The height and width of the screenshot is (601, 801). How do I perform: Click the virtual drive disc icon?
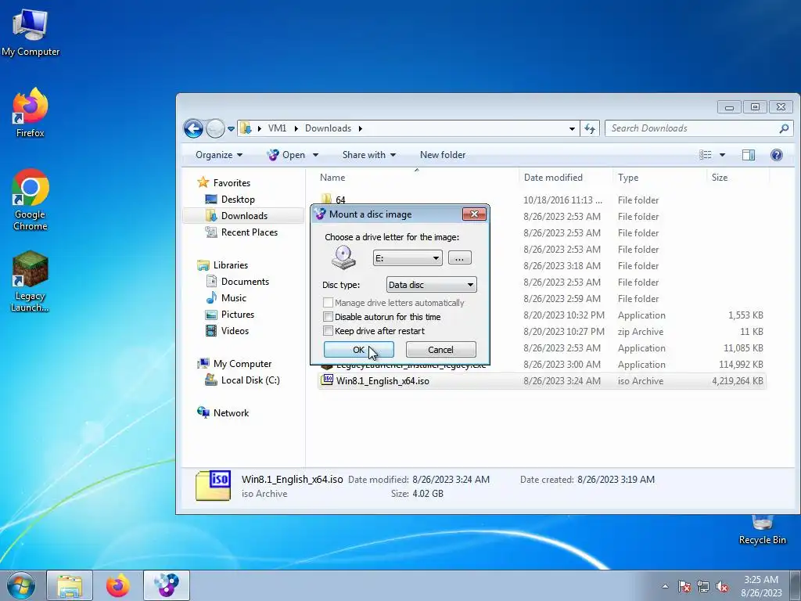pos(343,257)
